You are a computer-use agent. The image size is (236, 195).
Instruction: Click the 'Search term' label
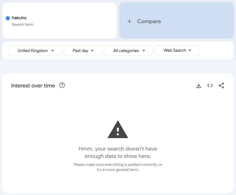pos(23,24)
